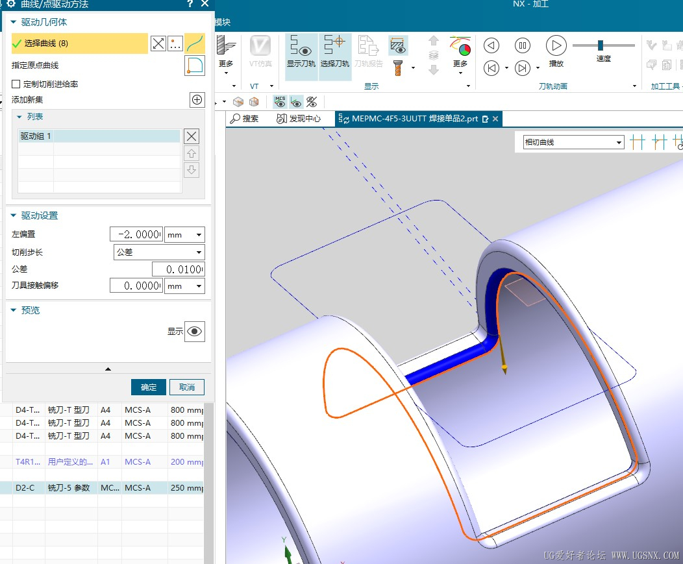Open the 相切曲线 curve rule dropdown
Image resolution: width=683 pixels, height=564 pixels.
pos(573,142)
